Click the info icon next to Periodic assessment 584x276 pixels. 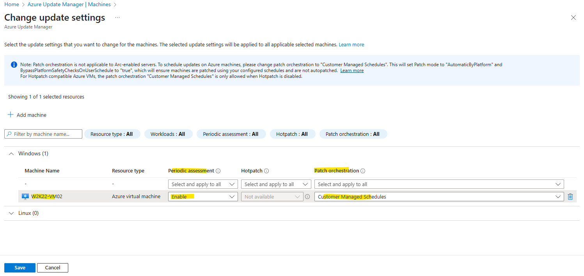[218, 171]
